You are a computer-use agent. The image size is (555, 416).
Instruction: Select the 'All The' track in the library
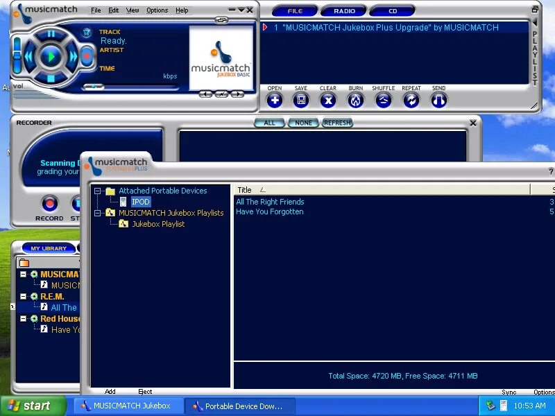coord(64,307)
